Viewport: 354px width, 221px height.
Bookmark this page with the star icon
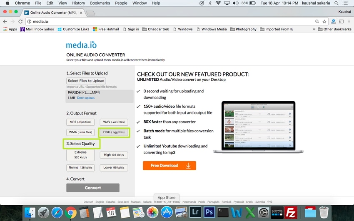[324, 21]
